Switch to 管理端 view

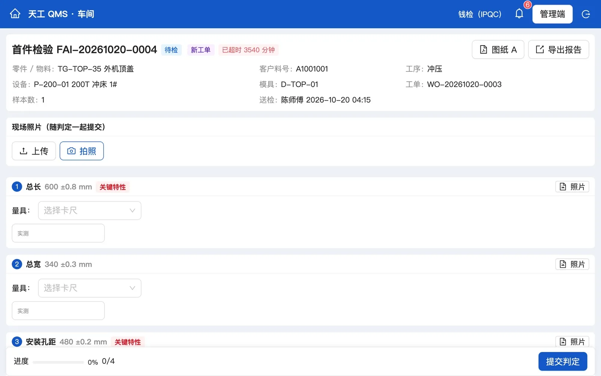coord(552,14)
